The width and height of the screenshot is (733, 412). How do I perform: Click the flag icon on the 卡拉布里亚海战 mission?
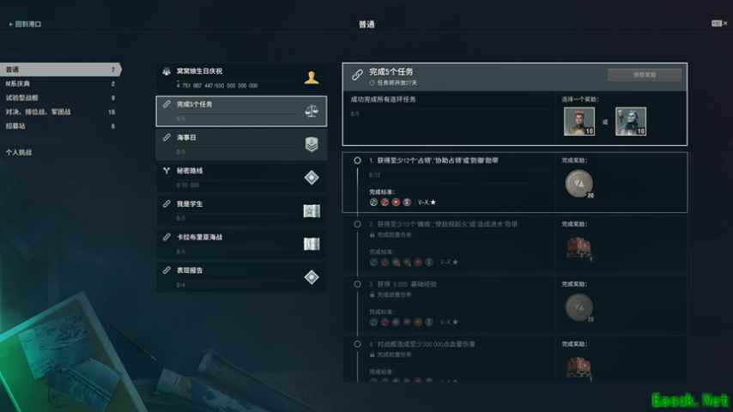312,244
